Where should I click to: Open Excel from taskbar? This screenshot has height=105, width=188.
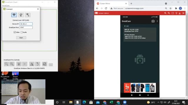[x=111, y=102]
